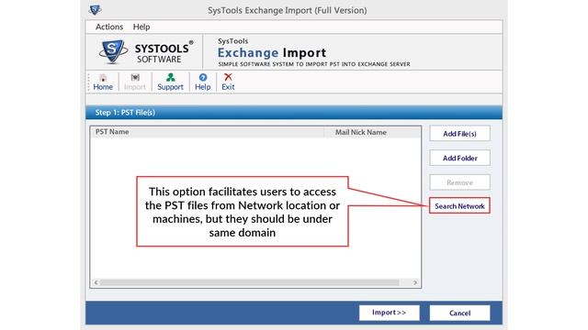The image size is (588, 330).
Task: Click the 'Step 1: PST File(s)' heading
Action: point(125,113)
